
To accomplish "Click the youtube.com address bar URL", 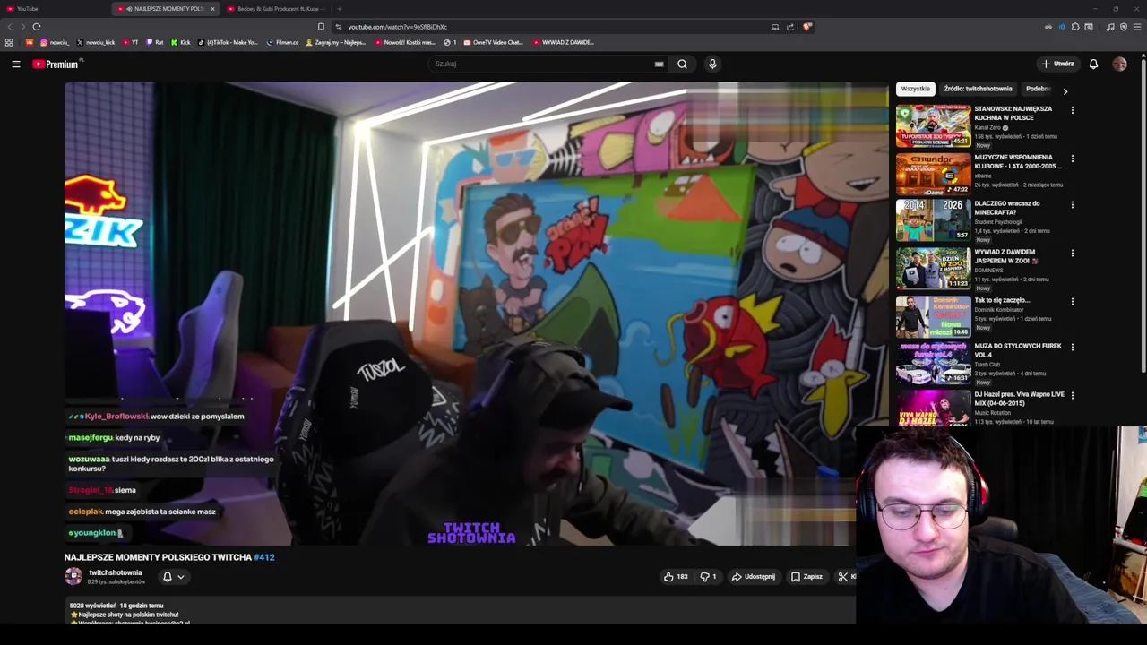I will (397, 27).
